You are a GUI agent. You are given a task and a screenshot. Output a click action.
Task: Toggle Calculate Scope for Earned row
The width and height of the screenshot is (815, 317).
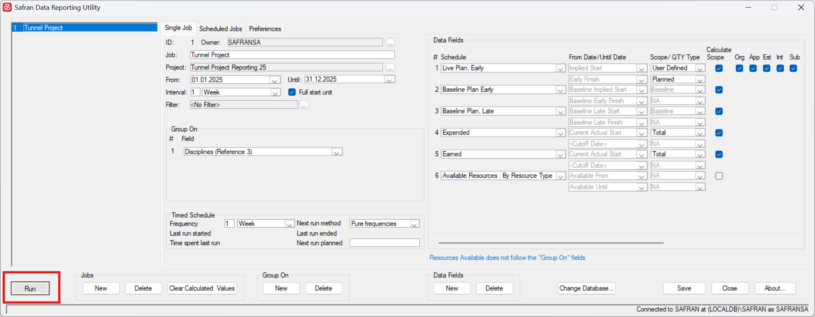pos(719,154)
